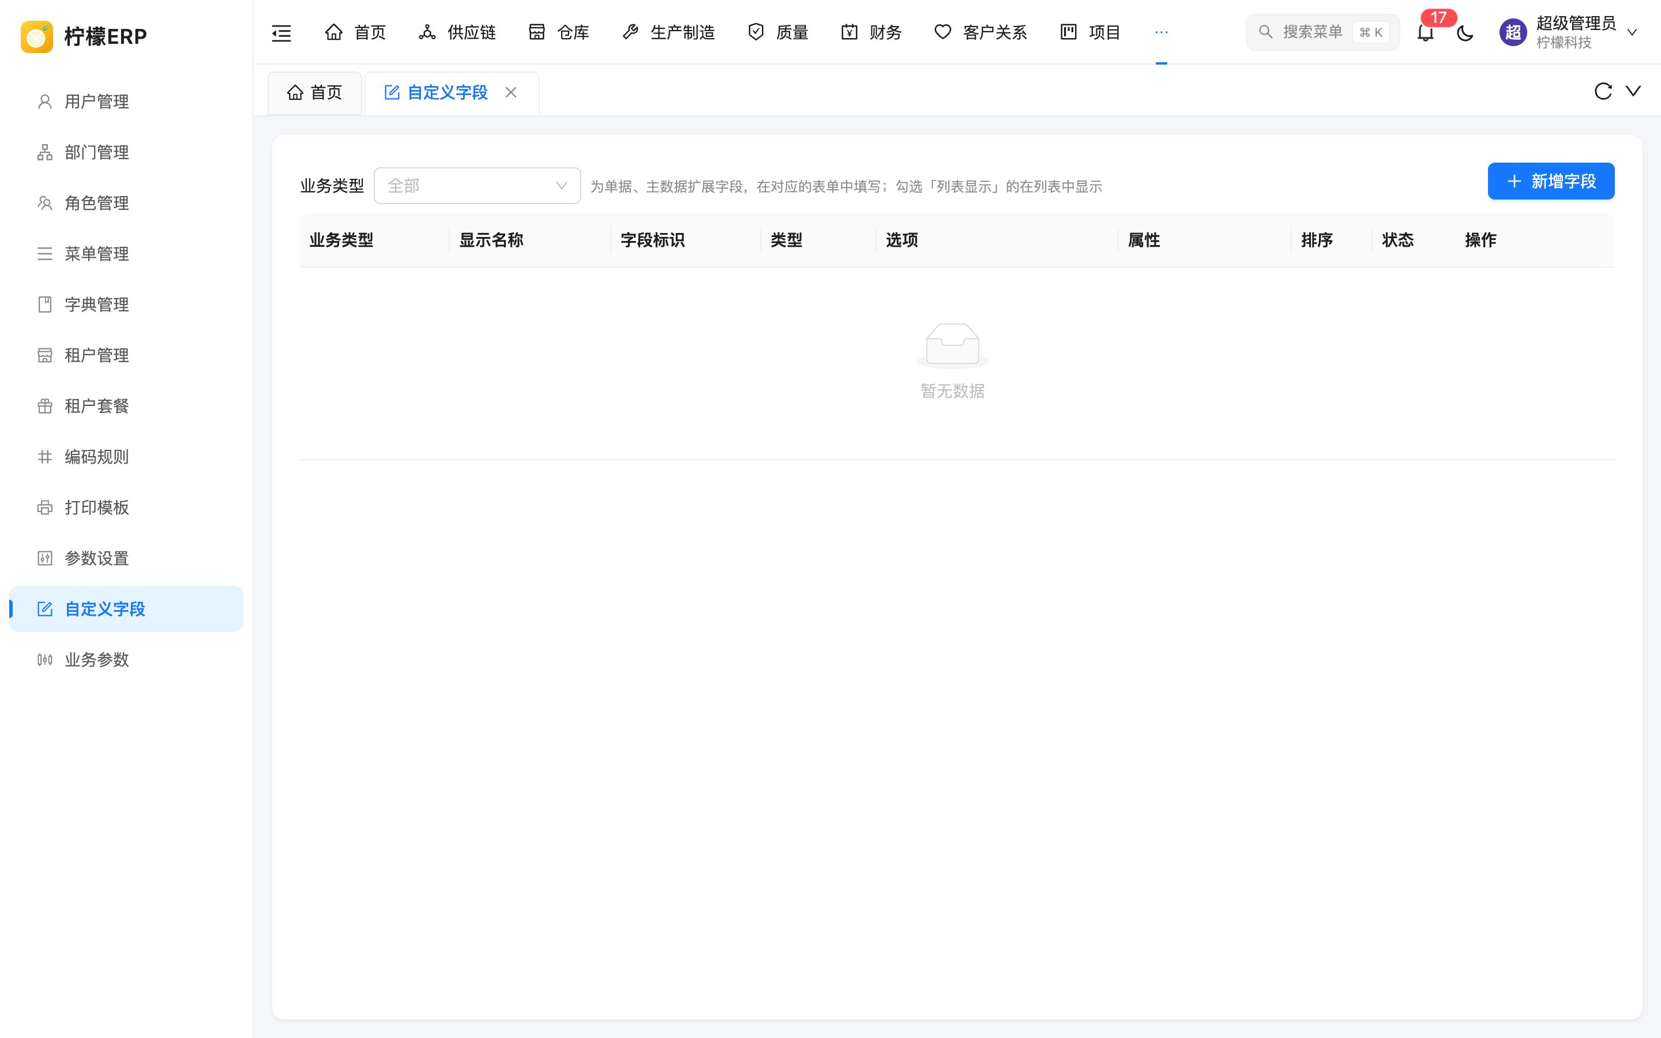The image size is (1661, 1038).
Task: Open 打印模板 in the sidebar
Action: (x=126, y=508)
